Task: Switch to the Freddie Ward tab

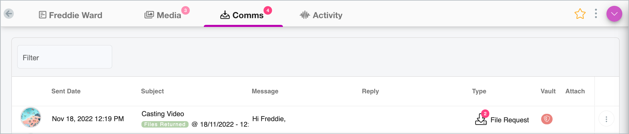Action: (71, 15)
